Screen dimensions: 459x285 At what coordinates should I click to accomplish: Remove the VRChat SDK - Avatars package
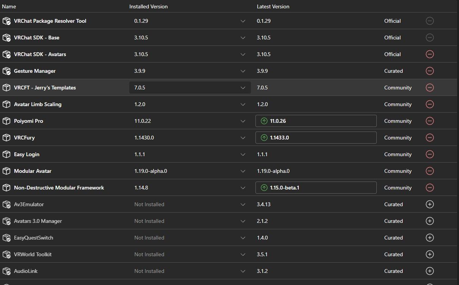pos(429,54)
